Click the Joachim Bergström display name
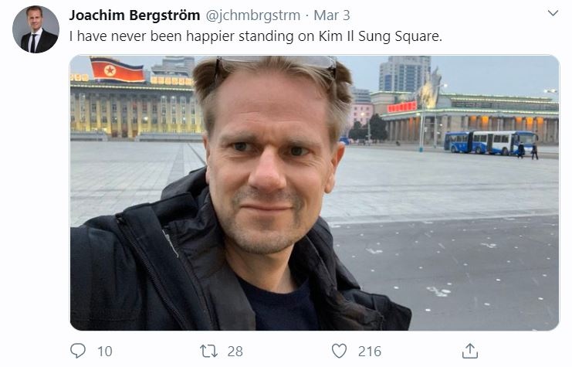Image resolution: width=572 pixels, height=367 pixels. point(134,15)
